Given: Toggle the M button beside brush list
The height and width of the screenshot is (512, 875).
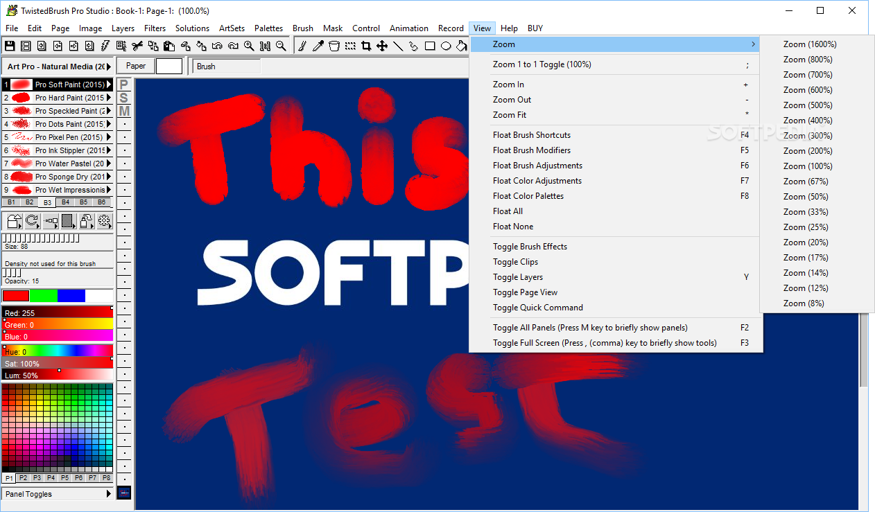Looking at the screenshot, I should 124,111.
